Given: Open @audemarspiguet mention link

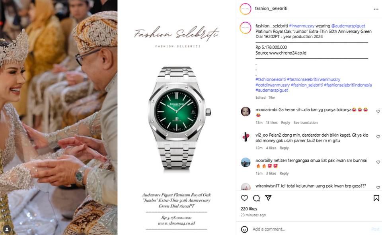Looking at the screenshot, I should tap(348, 26).
